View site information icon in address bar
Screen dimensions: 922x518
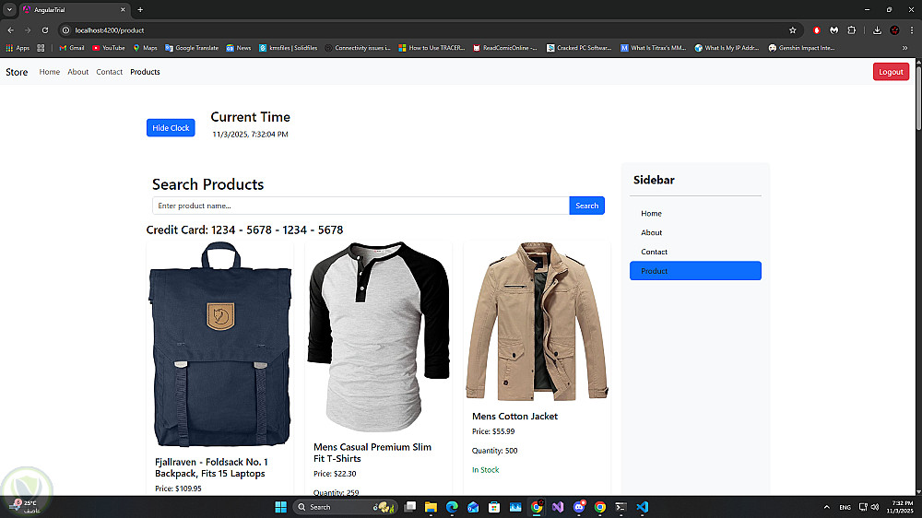coord(65,30)
